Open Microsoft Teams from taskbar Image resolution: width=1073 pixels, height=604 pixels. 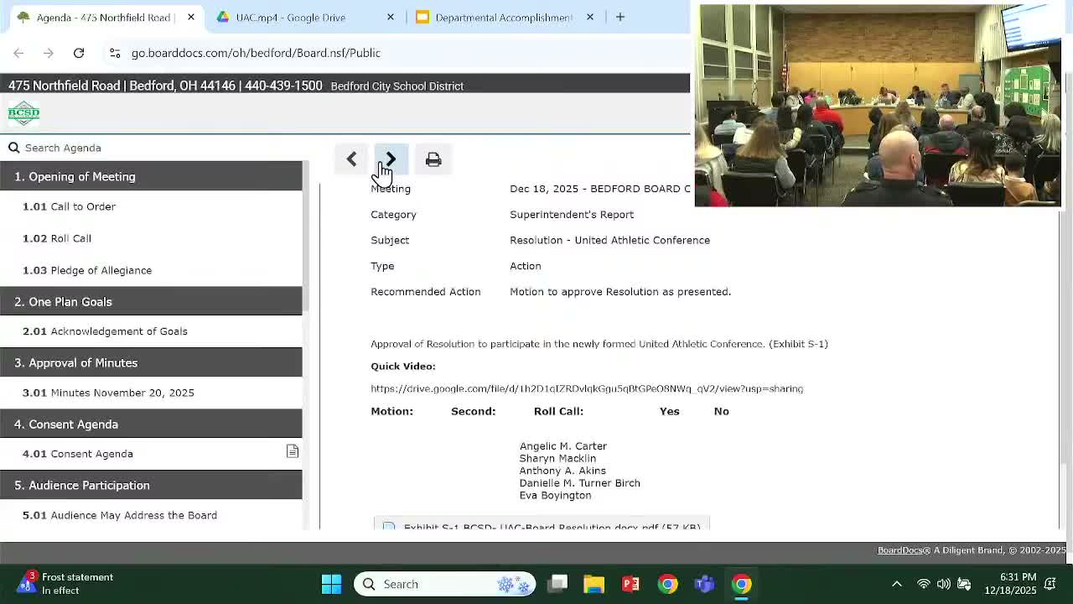point(704,584)
